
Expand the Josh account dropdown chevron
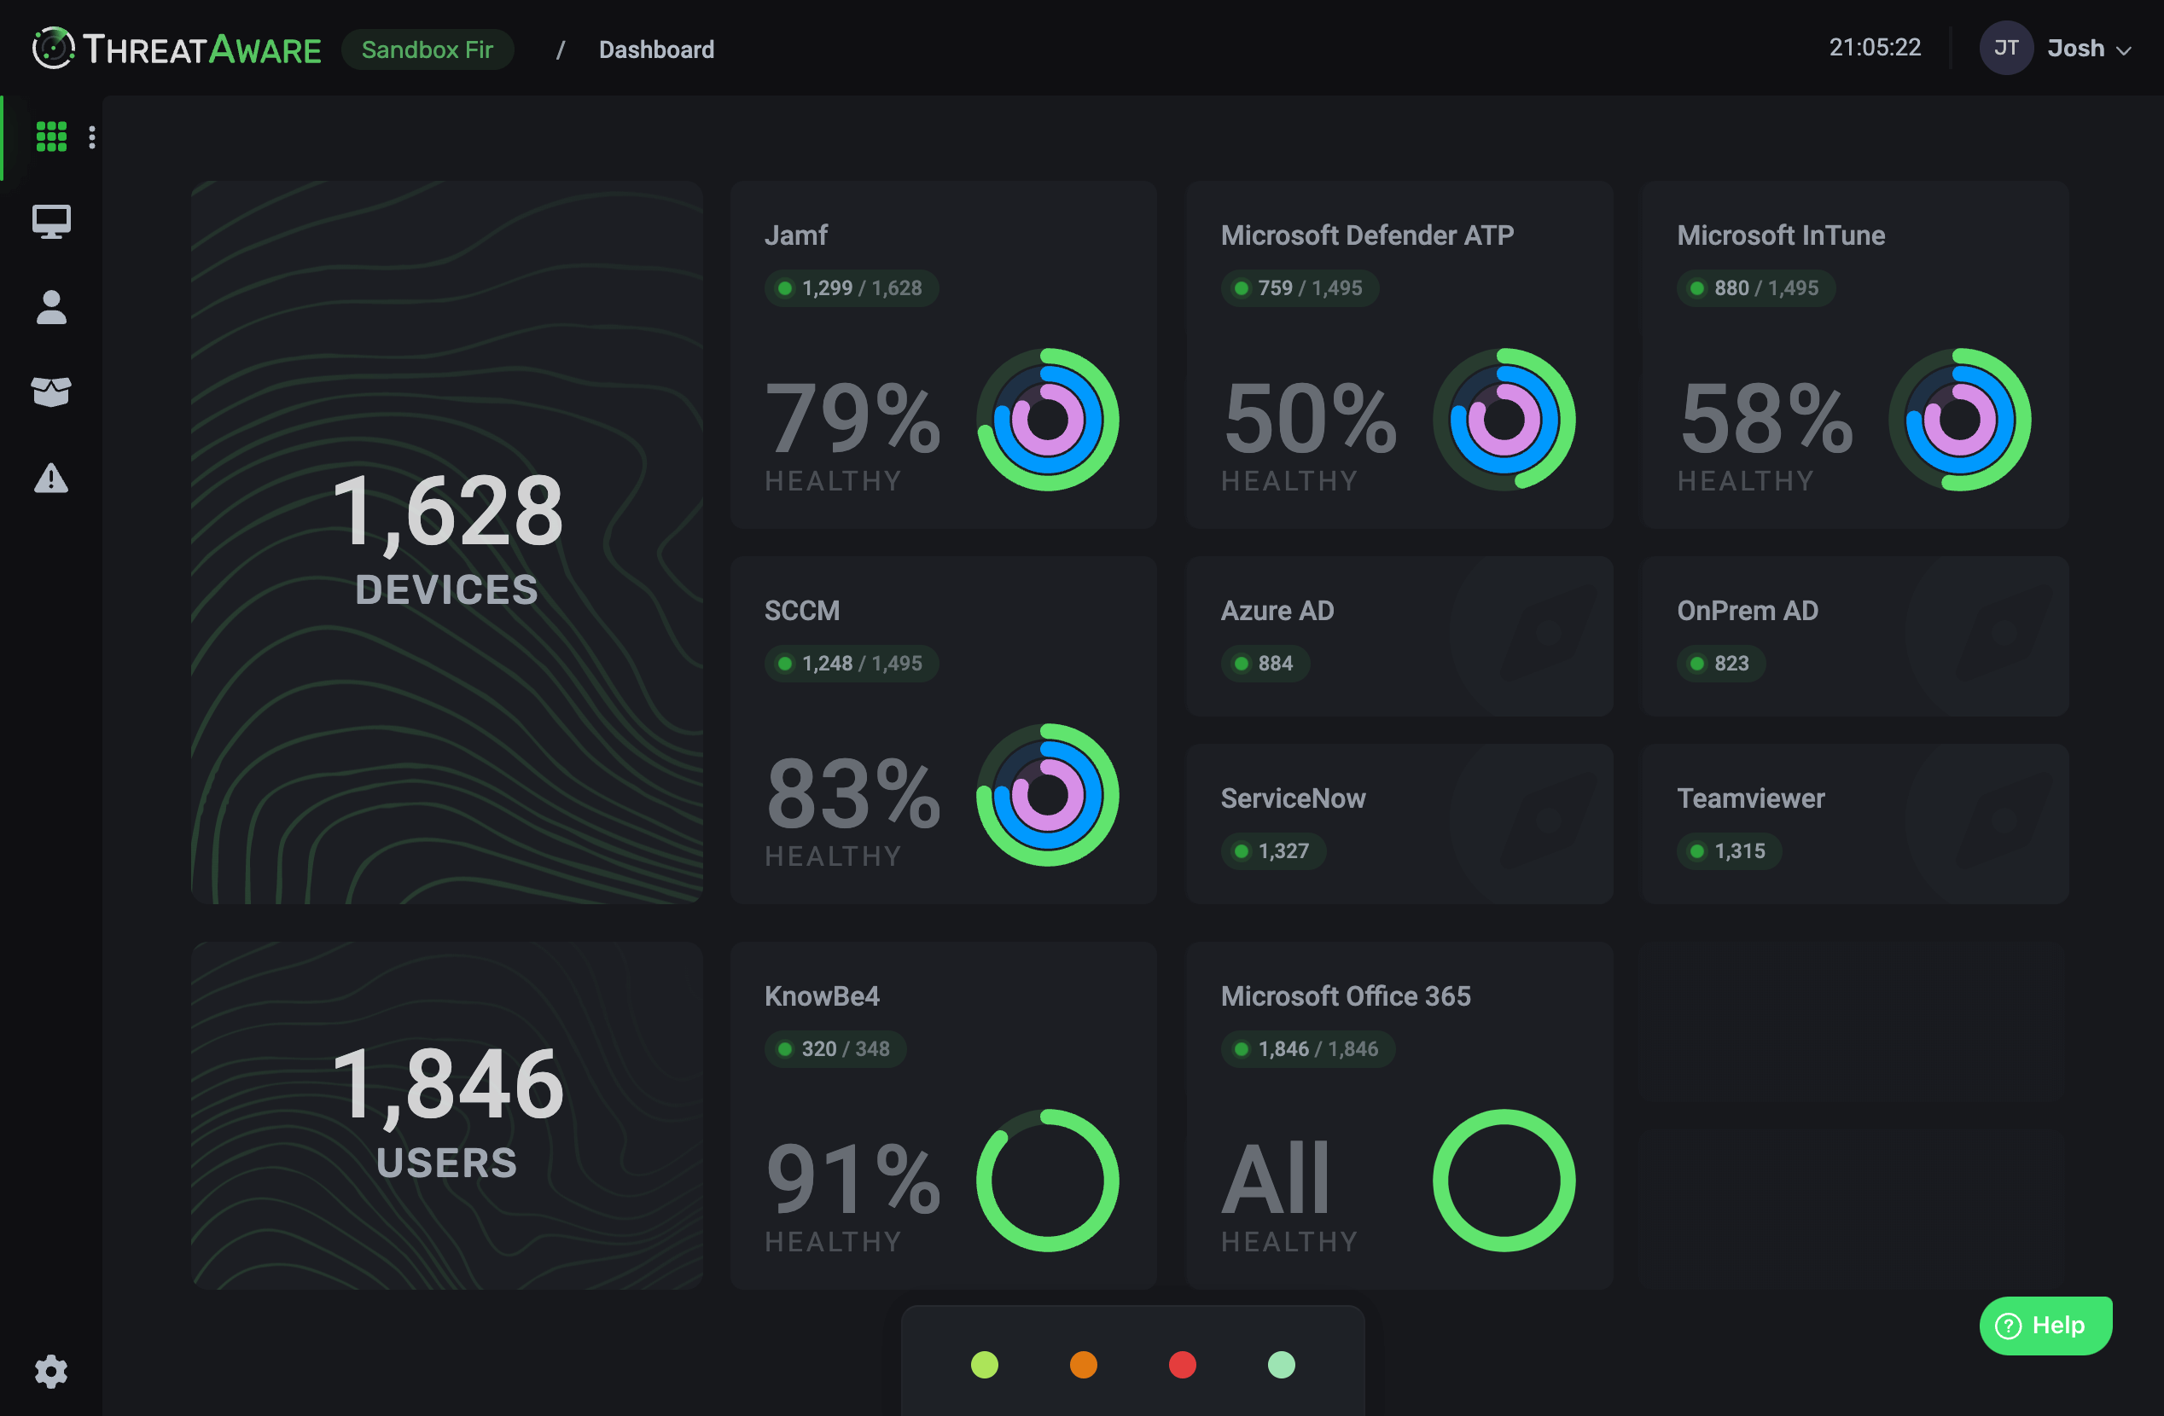[2124, 51]
